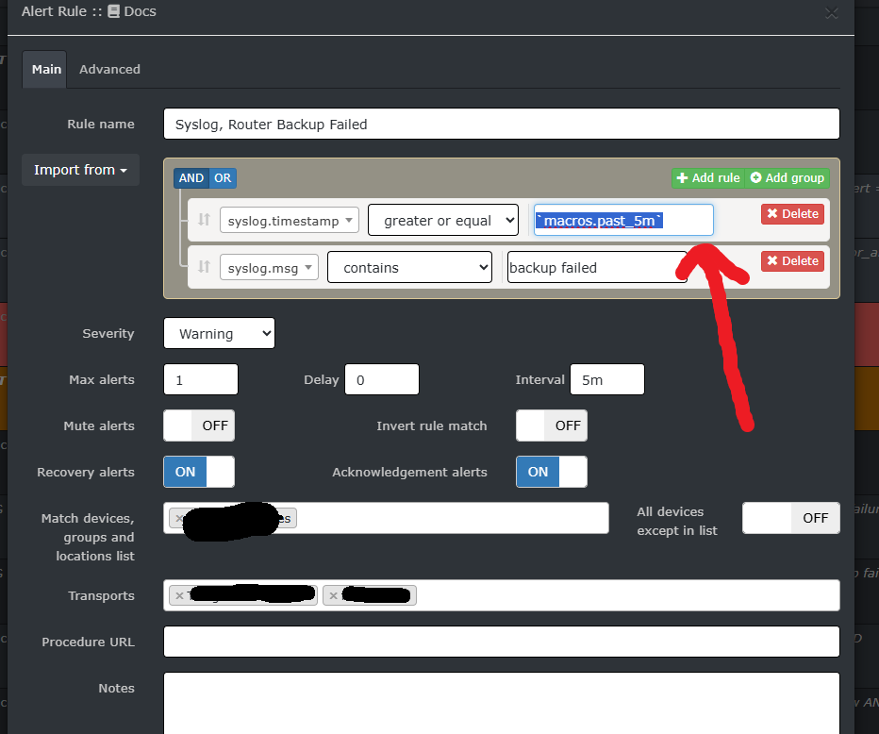Viewport: 879px width, 734px height.
Task: Remove the second transport tag
Action: 334,595
